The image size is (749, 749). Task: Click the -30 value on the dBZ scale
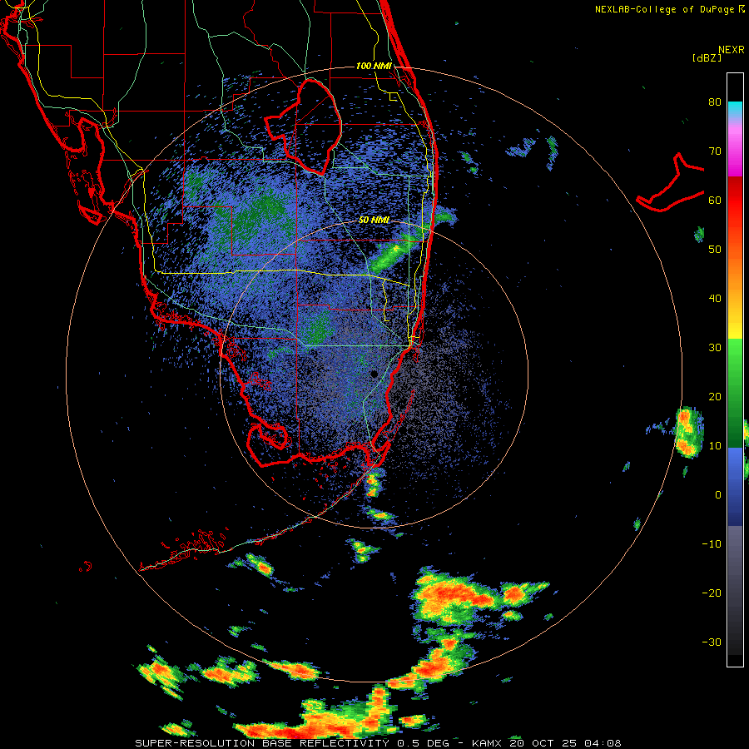[x=712, y=642]
